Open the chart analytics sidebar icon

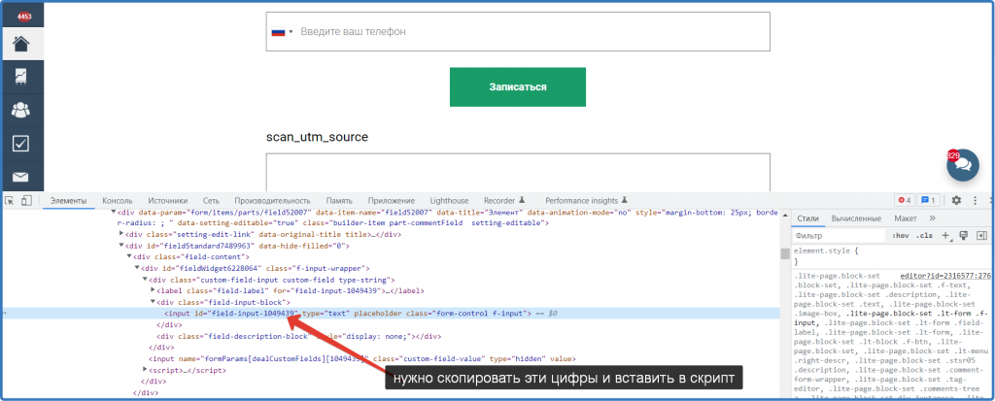point(21,76)
